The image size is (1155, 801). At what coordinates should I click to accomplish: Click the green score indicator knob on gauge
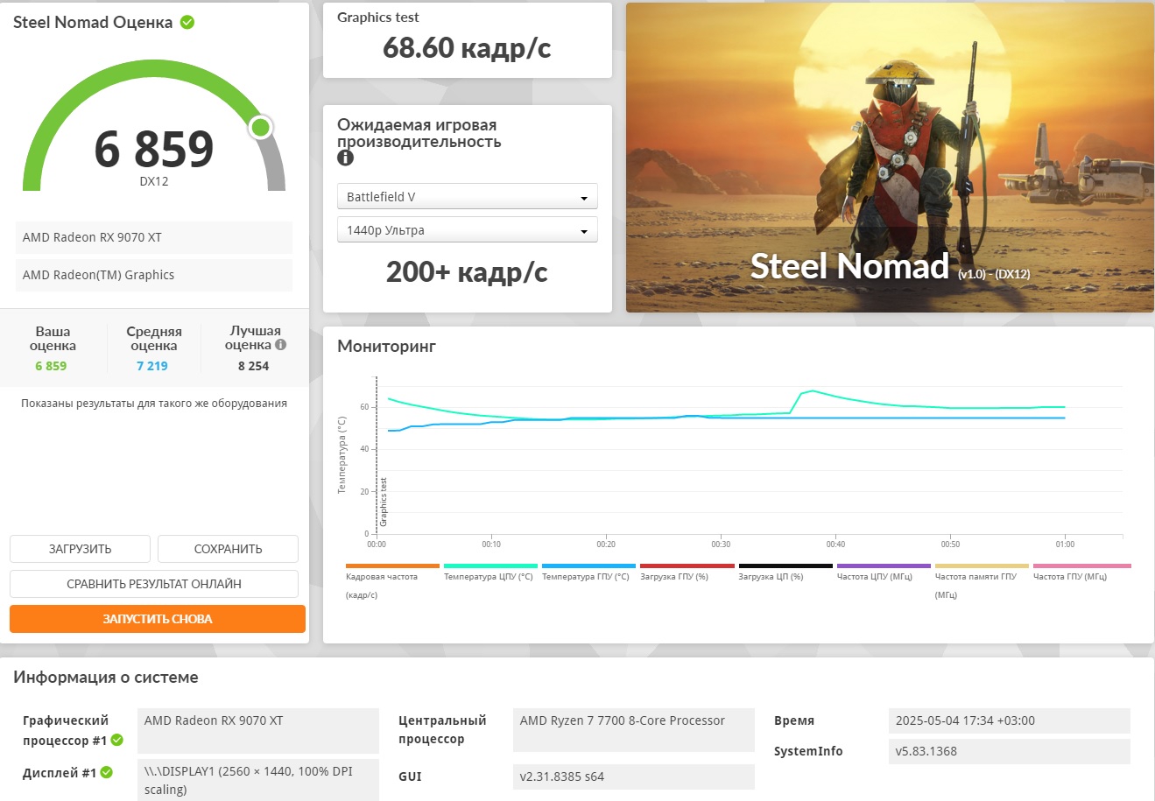[260, 128]
